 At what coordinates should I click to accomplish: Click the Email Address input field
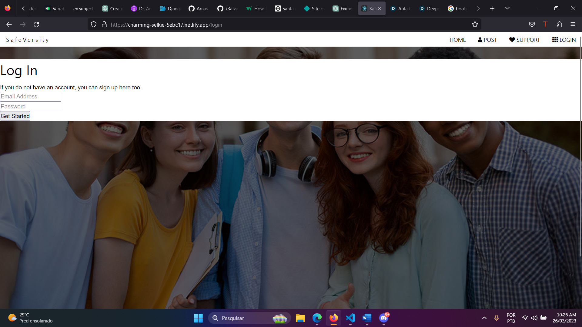pyautogui.click(x=31, y=97)
